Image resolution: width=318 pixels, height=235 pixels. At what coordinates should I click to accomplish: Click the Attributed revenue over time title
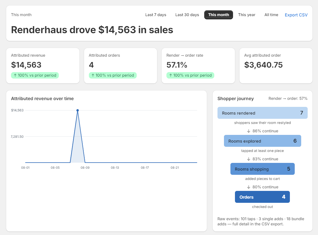(42, 99)
